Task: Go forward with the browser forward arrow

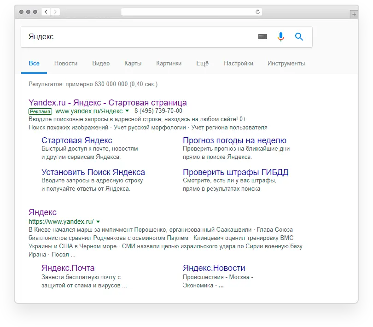Action: pyautogui.click(x=55, y=12)
